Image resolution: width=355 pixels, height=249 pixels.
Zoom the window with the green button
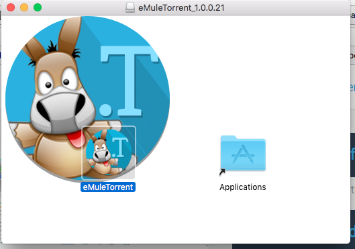coord(38,7)
